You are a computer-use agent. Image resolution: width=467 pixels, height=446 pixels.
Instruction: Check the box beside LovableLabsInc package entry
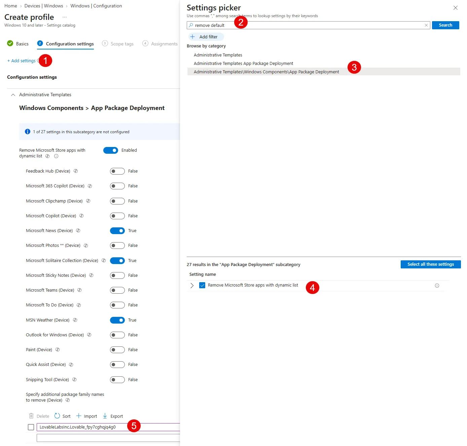(31, 427)
